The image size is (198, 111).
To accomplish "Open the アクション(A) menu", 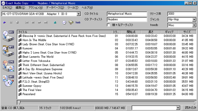I will click(36, 8).
